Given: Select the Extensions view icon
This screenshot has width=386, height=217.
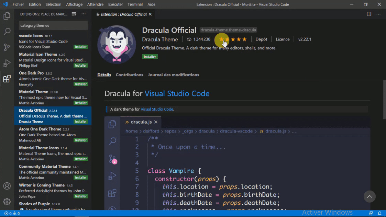Looking at the screenshot, I should (7, 79).
